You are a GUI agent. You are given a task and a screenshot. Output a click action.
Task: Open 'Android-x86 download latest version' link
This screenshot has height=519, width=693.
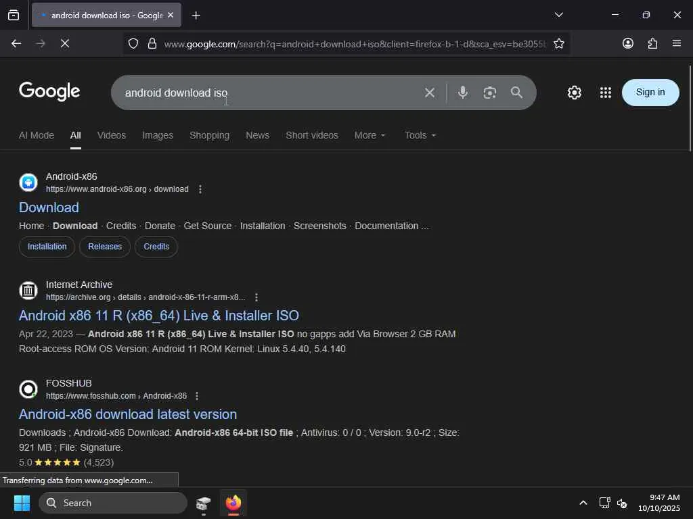(128, 414)
